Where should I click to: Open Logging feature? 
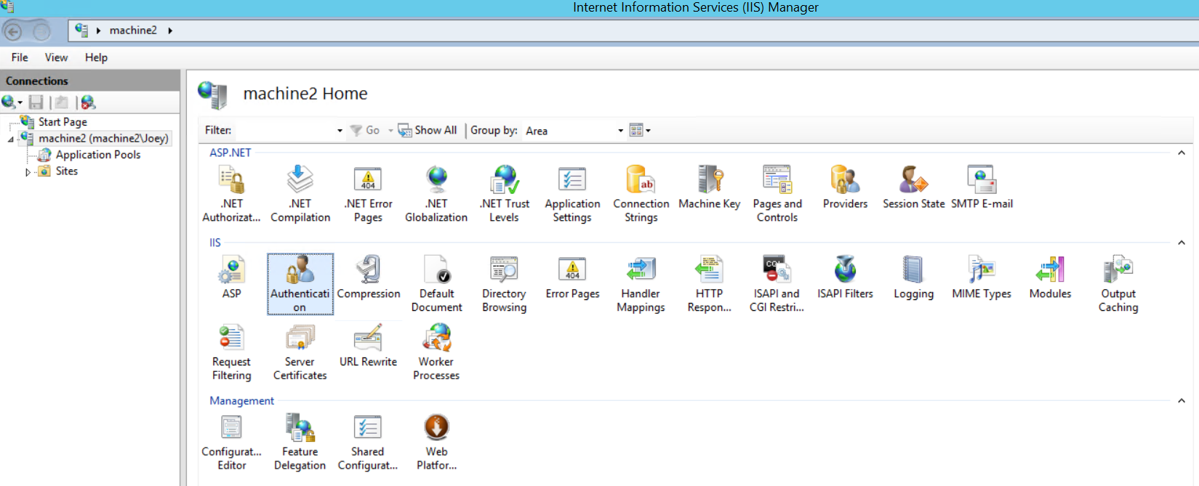(x=913, y=278)
